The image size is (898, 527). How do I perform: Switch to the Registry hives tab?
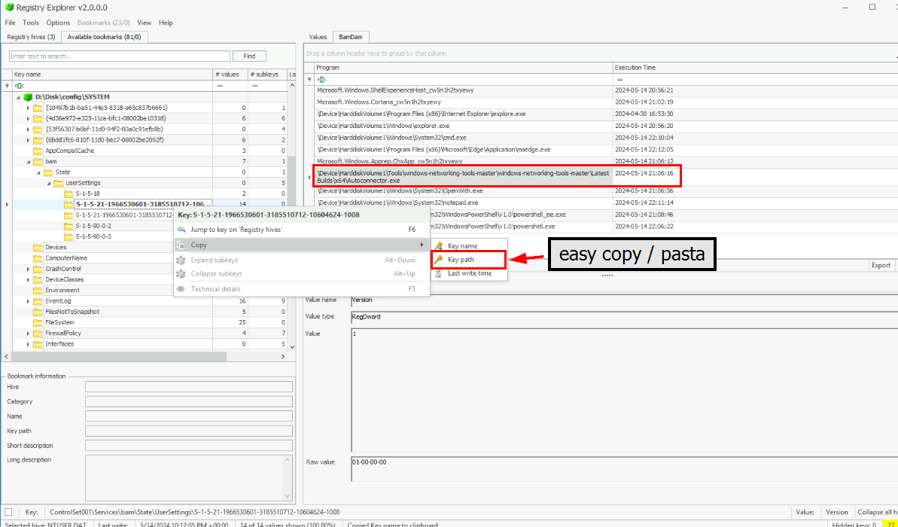[31, 37]
